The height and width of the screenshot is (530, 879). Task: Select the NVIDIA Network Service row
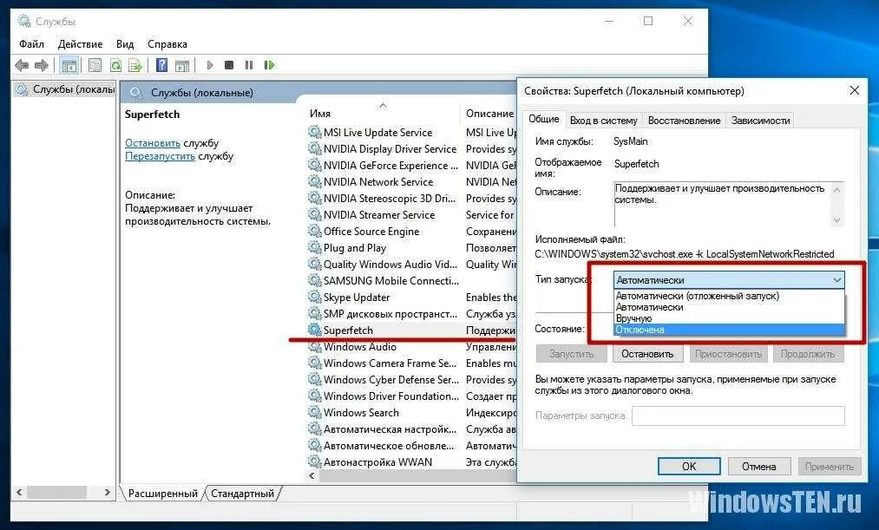[x=411, y=182]
